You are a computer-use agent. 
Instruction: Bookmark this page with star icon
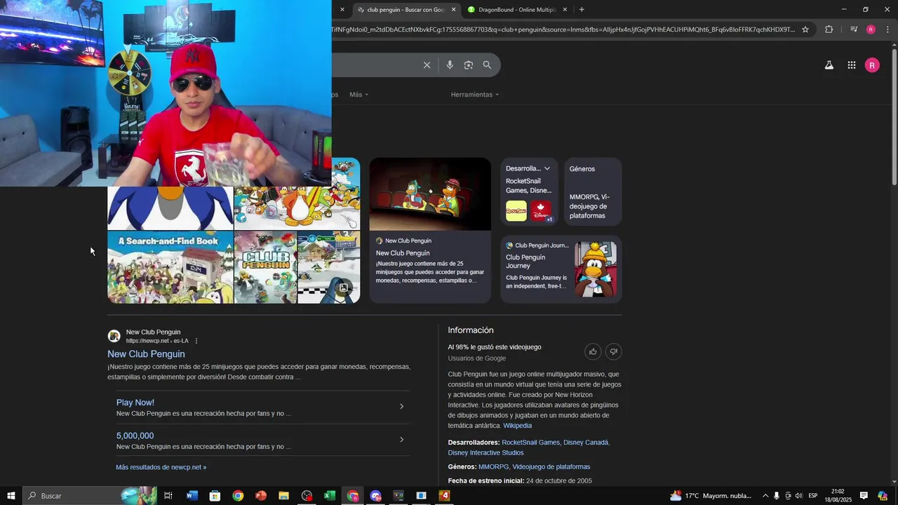805,29
